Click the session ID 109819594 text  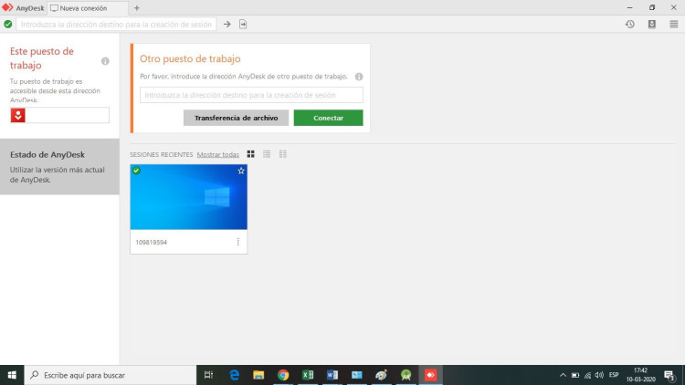coord(151,243)
